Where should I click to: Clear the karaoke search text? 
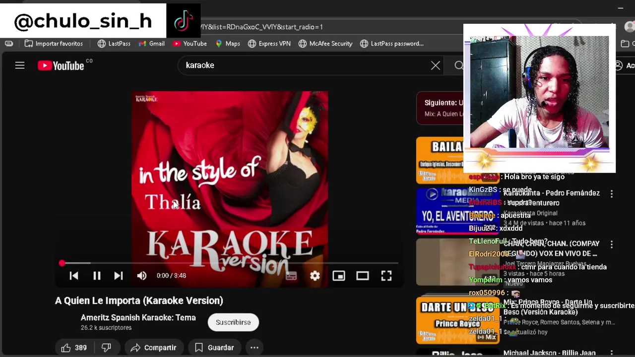pyautogui.click(x=435, y=65)
